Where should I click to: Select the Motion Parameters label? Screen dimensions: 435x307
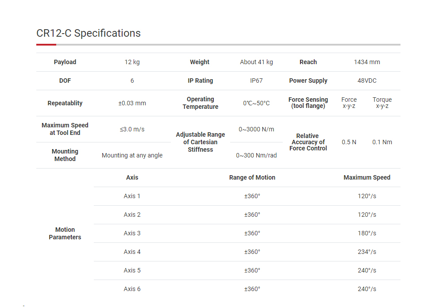tap(65, 233)
